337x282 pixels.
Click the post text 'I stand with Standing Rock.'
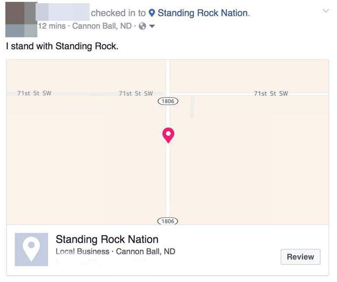click(x=62, y=46)
